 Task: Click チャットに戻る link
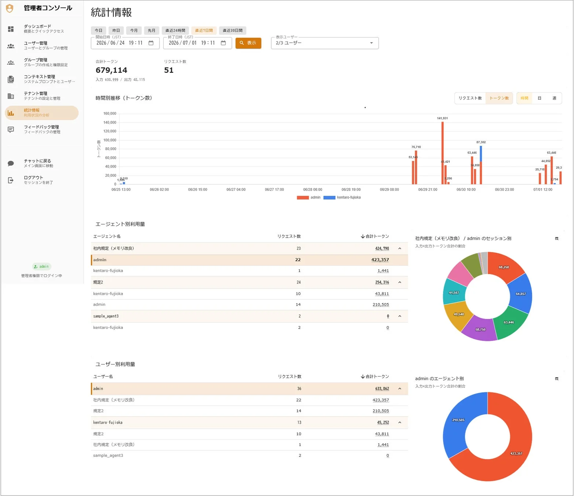42,163
